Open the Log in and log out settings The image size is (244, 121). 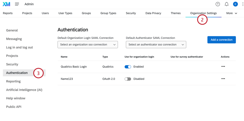coord(20,47)
